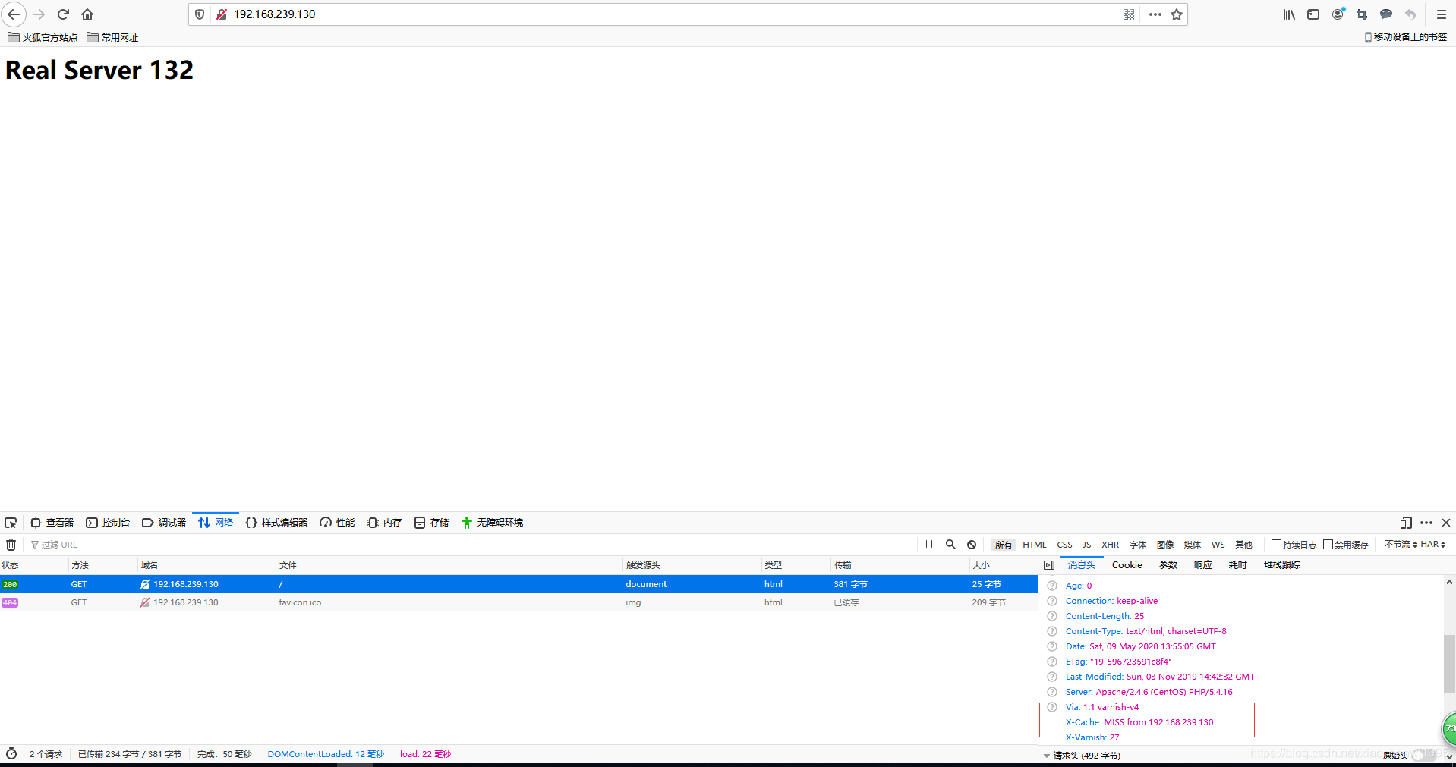The image size is (1456, 767).
Task: Open the Firefox account avatar
Action: point(1338,14)
